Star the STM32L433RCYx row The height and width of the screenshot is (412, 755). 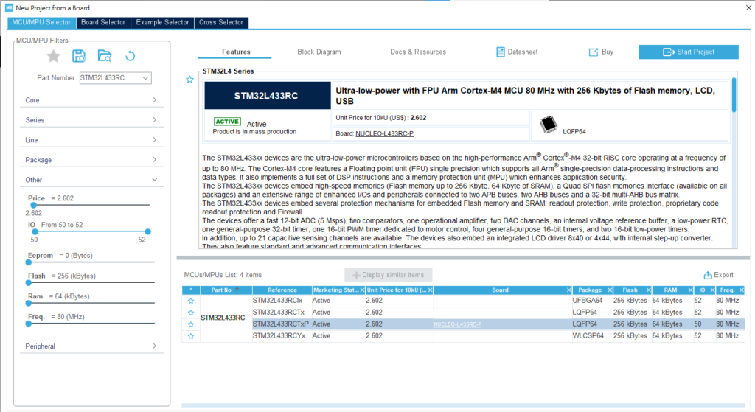pos(191,336)
